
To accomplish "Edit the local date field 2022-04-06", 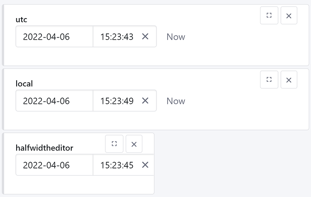I will (x=55, y=101).
